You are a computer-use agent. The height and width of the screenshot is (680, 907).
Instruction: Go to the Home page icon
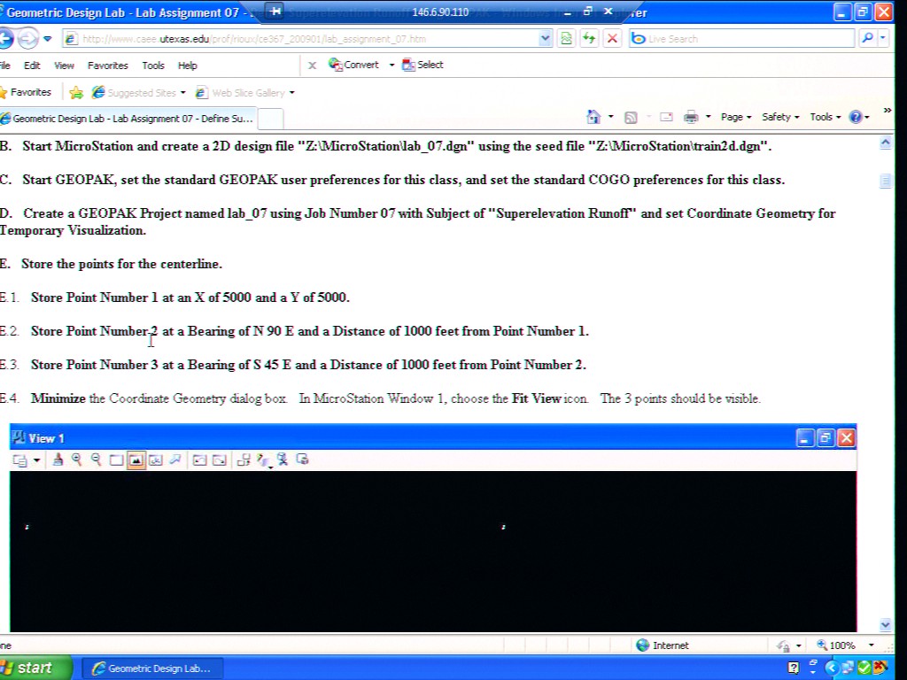tap(593, 117)
